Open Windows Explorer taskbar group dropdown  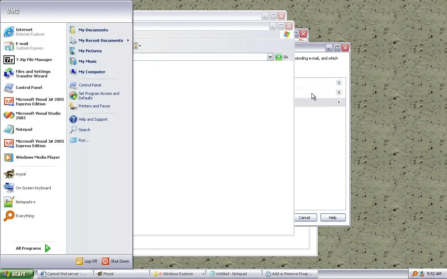coord(203,274)
